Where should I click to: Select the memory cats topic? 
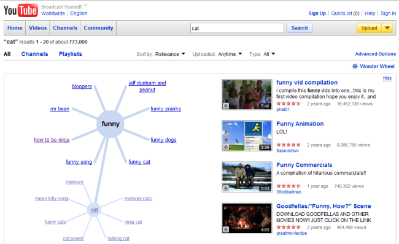pos(138,199)
